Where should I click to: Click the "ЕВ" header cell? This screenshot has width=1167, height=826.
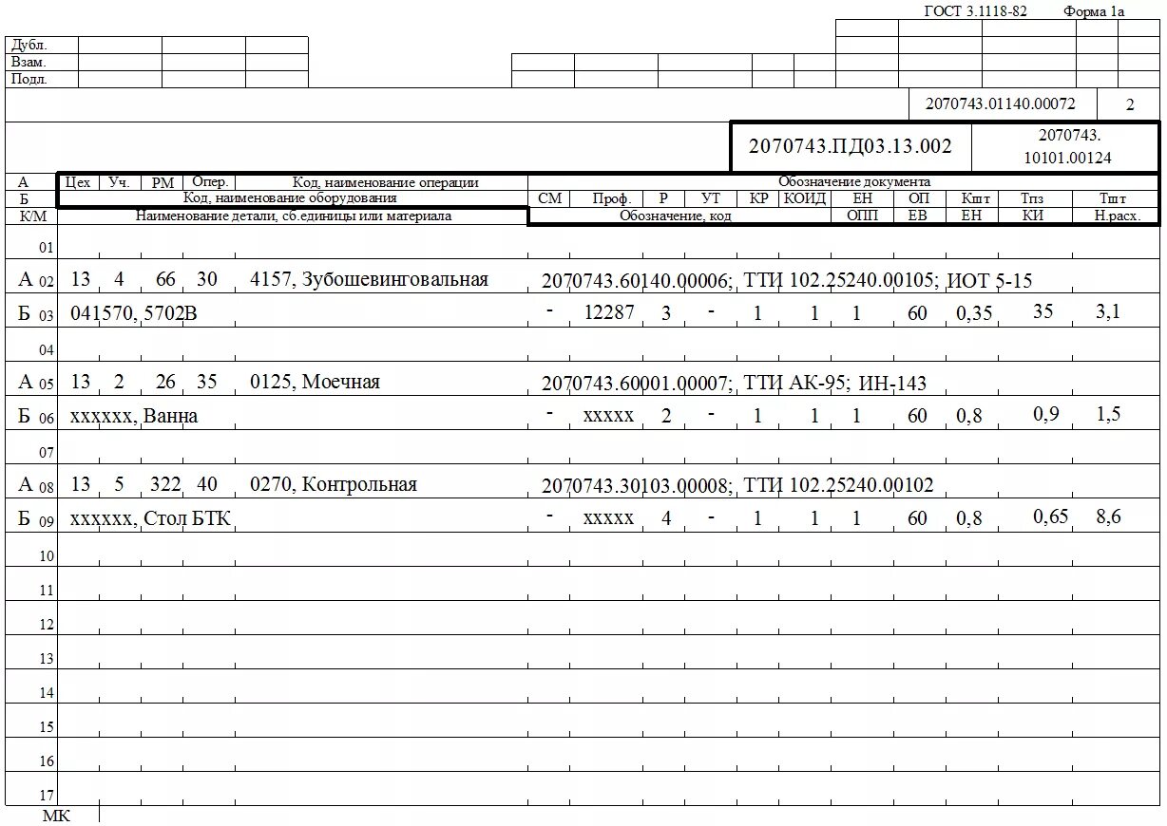click(x=919, y=216)
